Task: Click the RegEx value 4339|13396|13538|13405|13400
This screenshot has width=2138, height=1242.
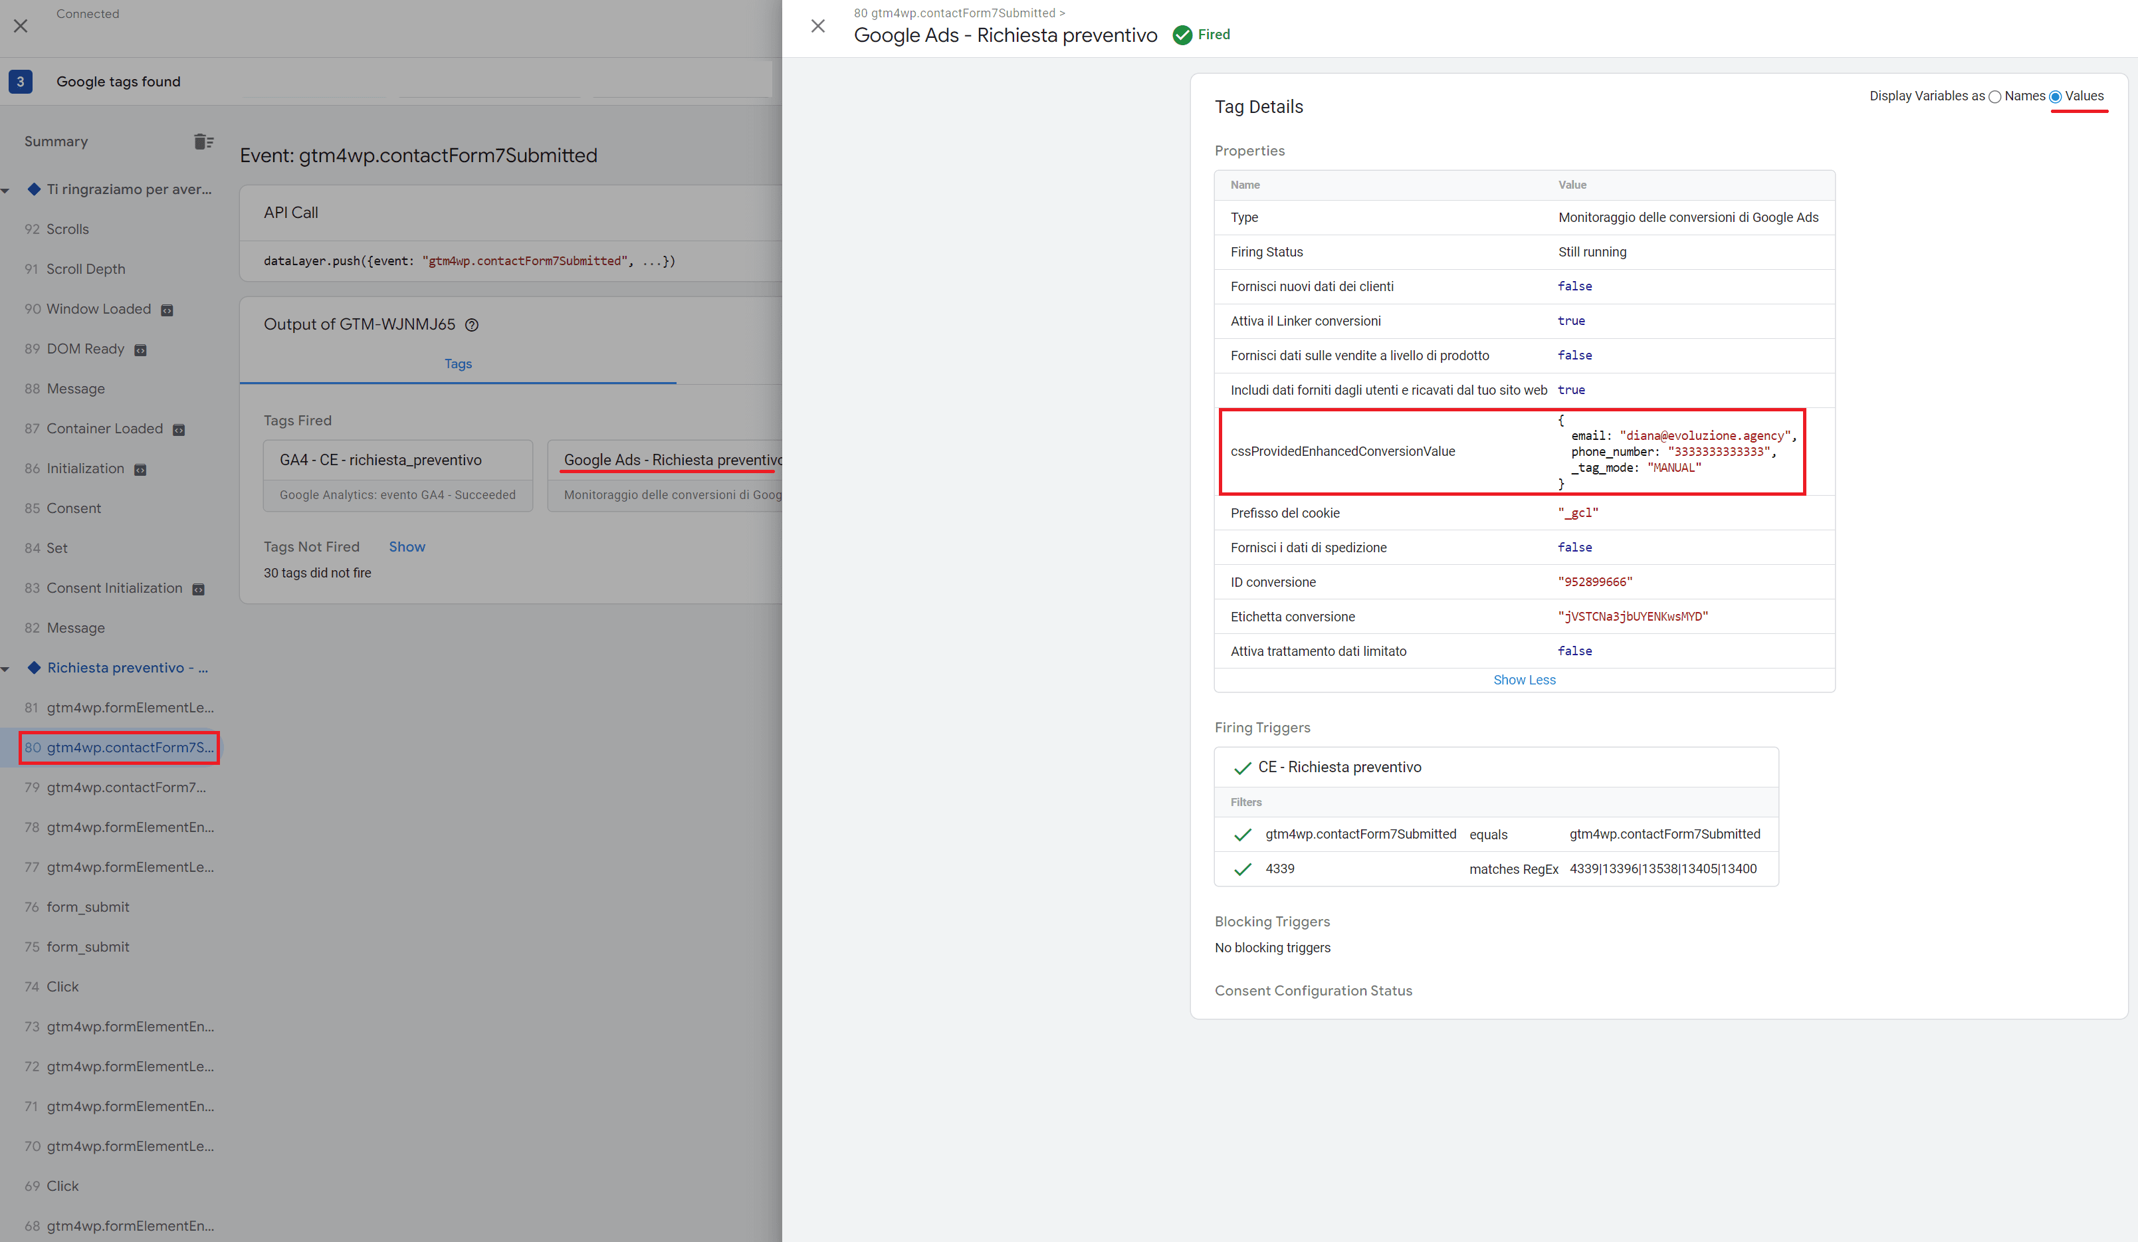Action: pos(1663,869)
